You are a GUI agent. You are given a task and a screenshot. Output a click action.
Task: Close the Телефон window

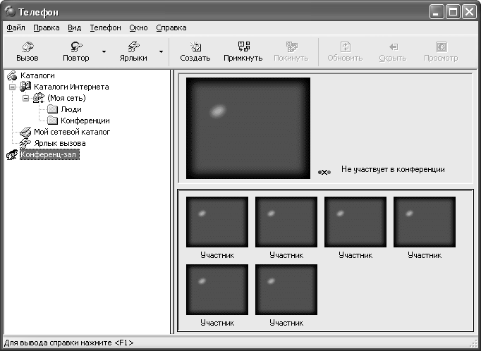[x=469, y=12]
